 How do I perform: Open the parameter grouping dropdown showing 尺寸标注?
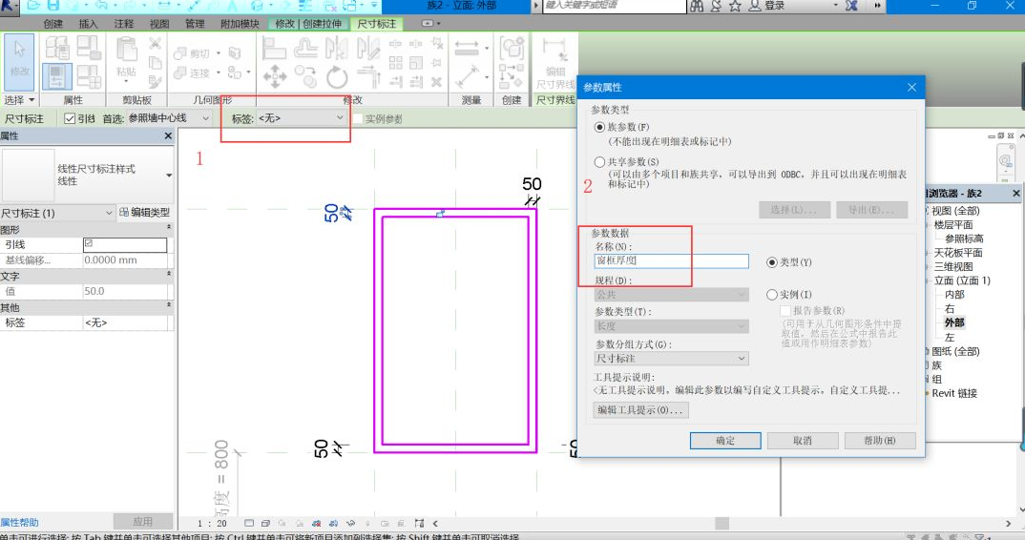(x=671, y=359)
